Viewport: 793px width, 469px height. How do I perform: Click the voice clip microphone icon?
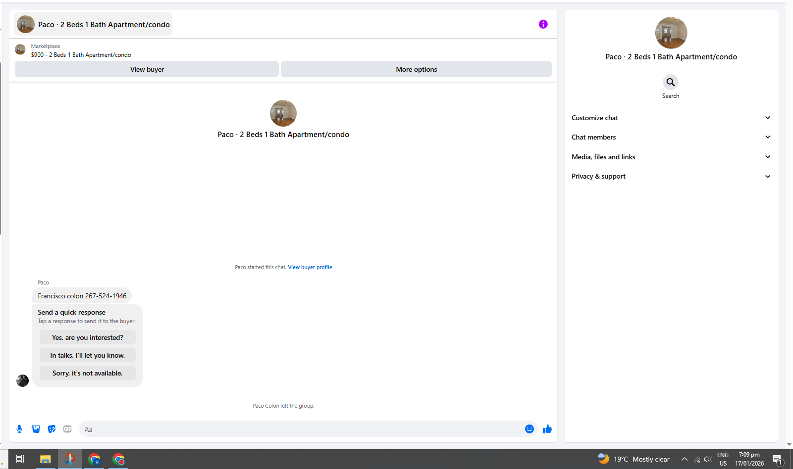coord(19,429)
